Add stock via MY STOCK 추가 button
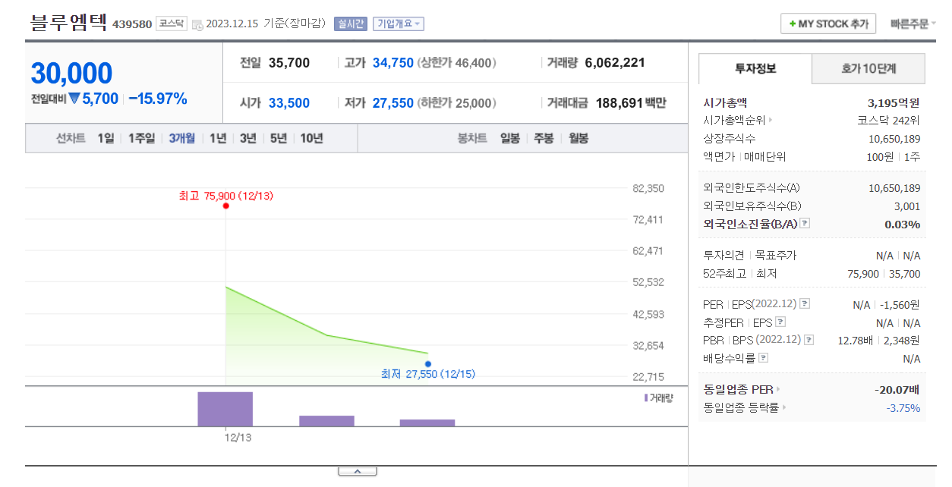Viewport: 952px width, 487px height. pyautogui.click(x=828, y=24)
